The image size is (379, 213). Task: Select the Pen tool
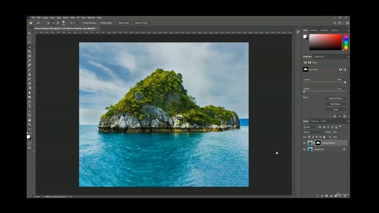click(x=30, y=102)
